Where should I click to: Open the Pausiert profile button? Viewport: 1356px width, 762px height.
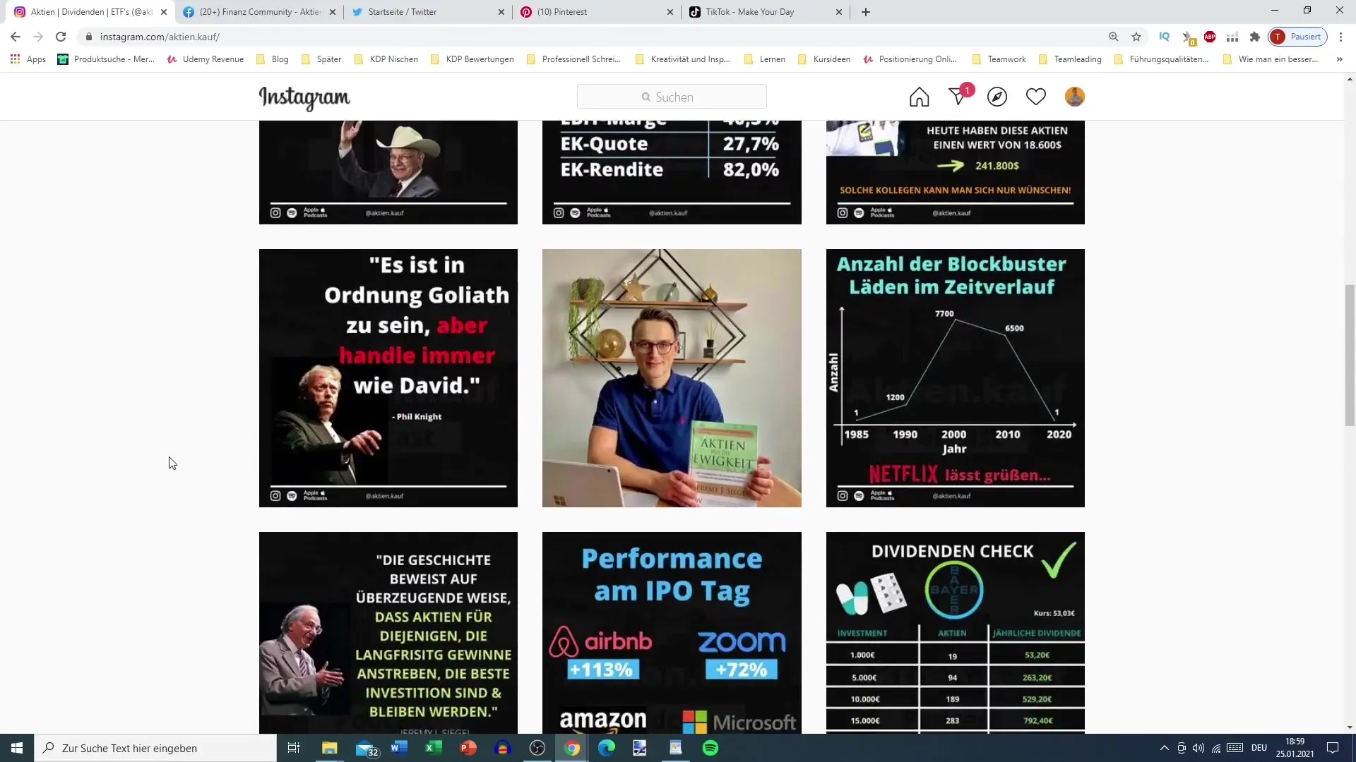coord(1298,37)
